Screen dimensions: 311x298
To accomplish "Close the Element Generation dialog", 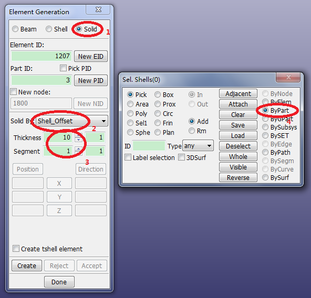I will tap(98, 9).
